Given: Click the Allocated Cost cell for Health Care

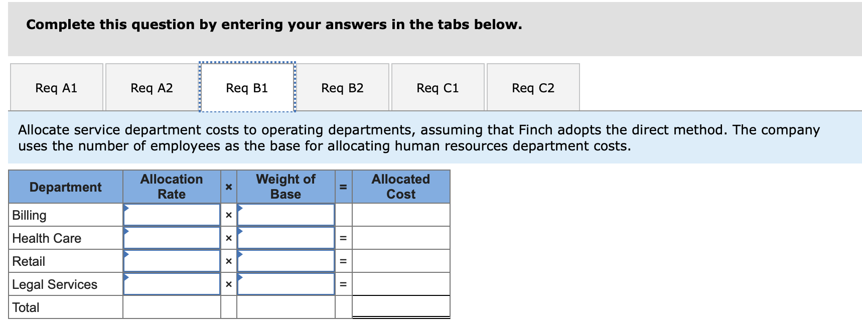Looking at the screenshot, I should tap(400, 238).
